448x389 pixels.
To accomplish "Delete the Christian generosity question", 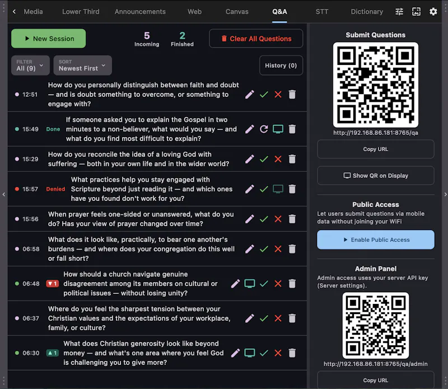I will coord(292,353).
